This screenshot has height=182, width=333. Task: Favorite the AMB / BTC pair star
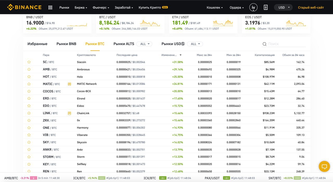(x=29, y=69)
